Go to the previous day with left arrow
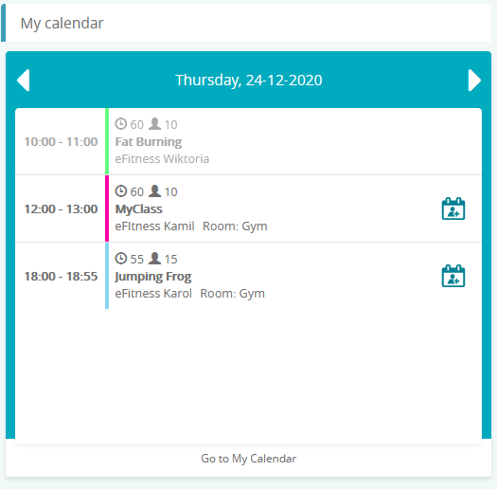 coord(23,81)
